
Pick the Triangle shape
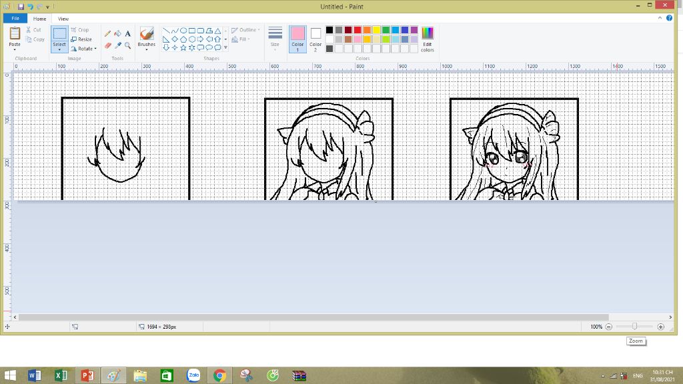click(217, 31)
